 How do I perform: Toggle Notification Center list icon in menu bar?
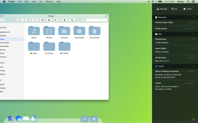[193, 2]
